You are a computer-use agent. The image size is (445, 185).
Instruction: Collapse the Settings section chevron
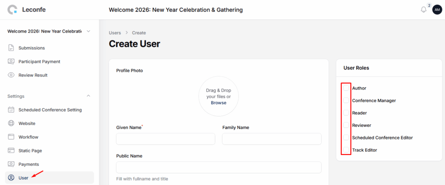pyautogui.click(x=89, y=96)
